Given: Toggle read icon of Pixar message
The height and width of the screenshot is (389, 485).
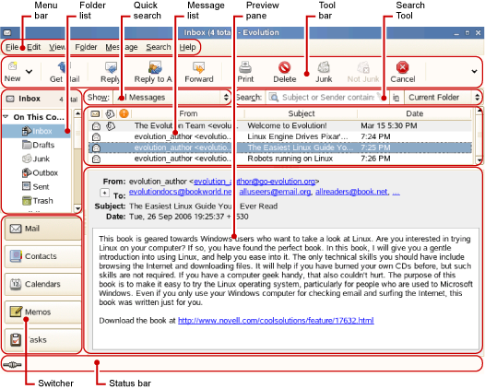Looking at the screenshot, I should 97,136.
